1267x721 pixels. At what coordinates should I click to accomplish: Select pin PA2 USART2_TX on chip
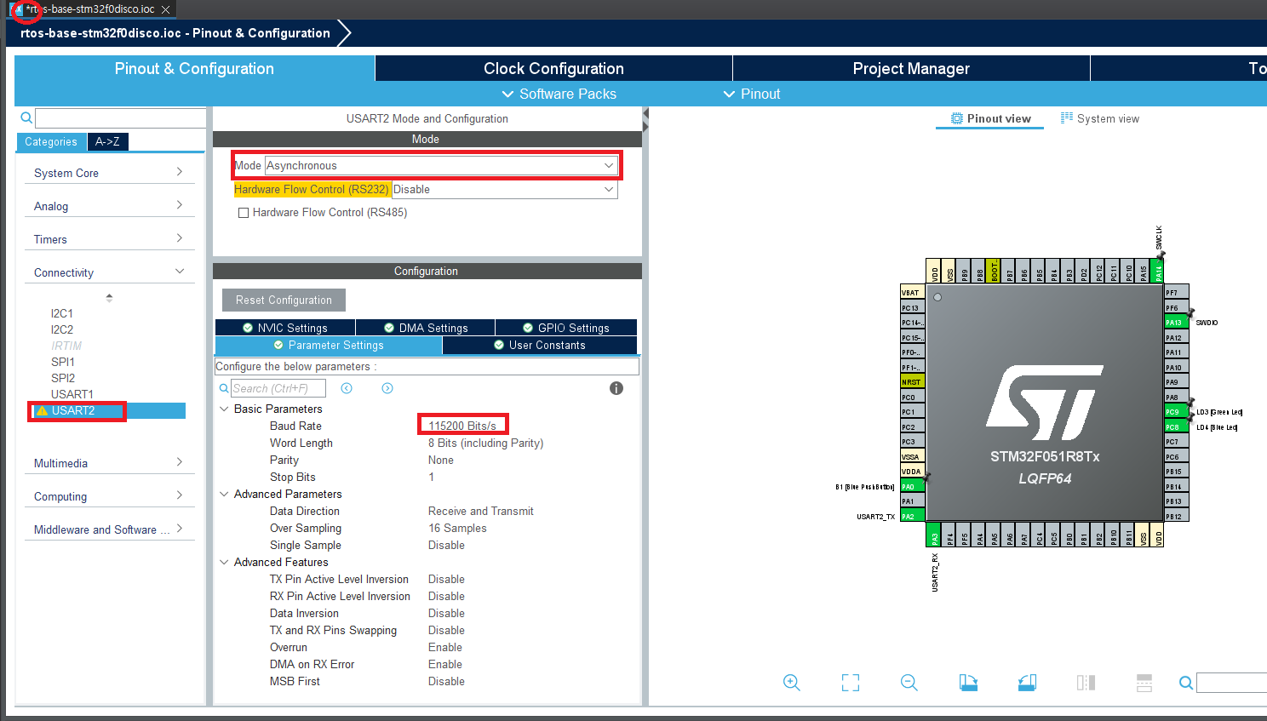click(912, 517)
